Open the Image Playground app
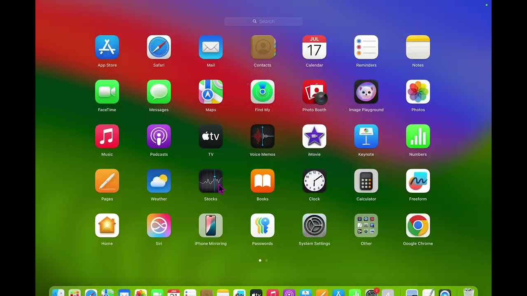This screenshot has width=527, height=296. 366,92
